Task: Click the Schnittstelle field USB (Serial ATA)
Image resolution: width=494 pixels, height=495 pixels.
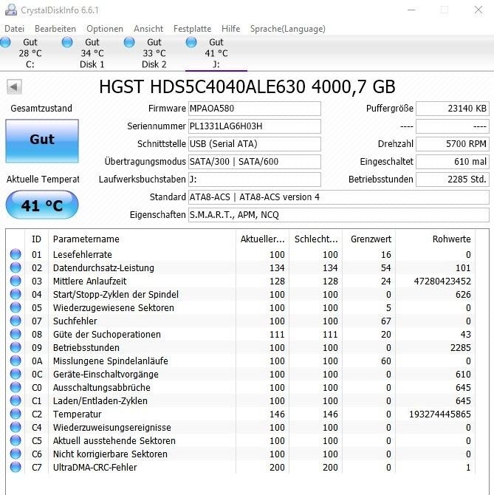Action: tap(255, 143)
